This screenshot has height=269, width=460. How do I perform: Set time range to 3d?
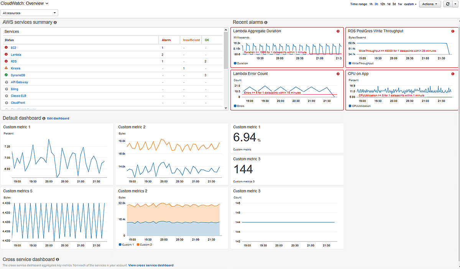(x=394, y=4)
